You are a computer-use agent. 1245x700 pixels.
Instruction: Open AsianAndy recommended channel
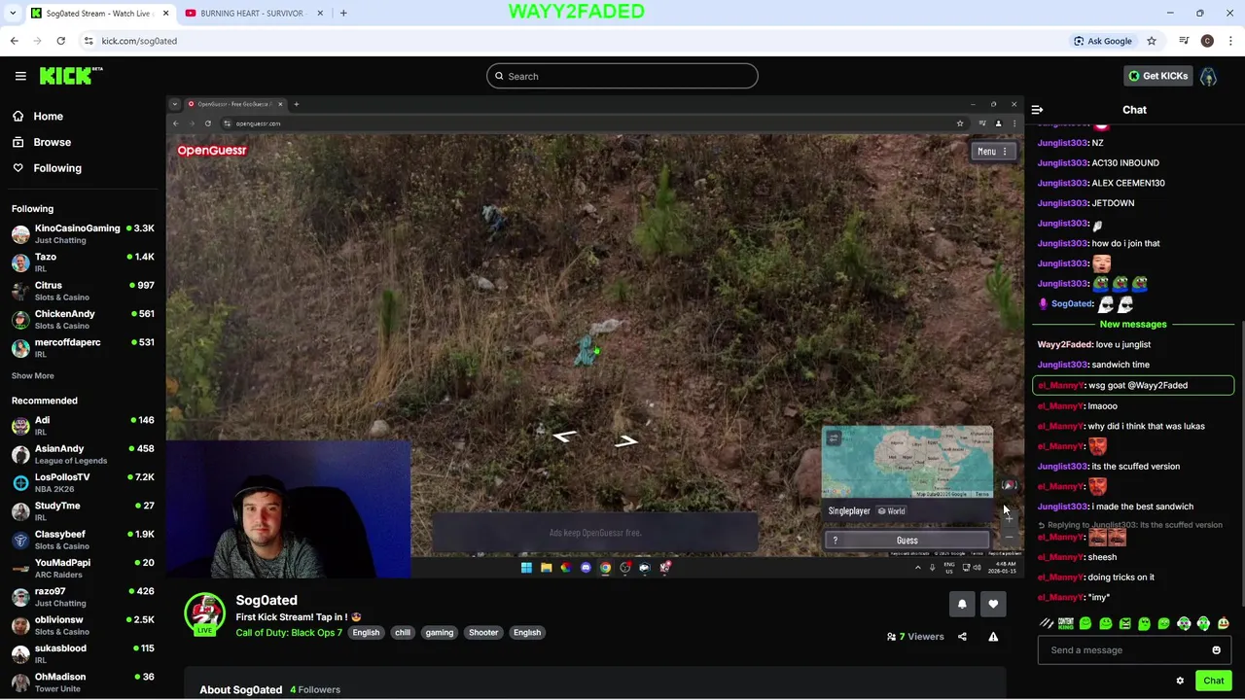(83, 454)
